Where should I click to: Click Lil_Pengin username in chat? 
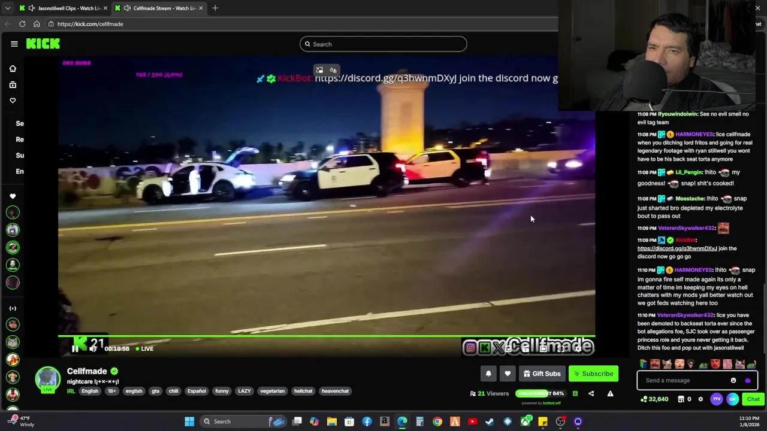pyautogui.click(x=689, y=172)
